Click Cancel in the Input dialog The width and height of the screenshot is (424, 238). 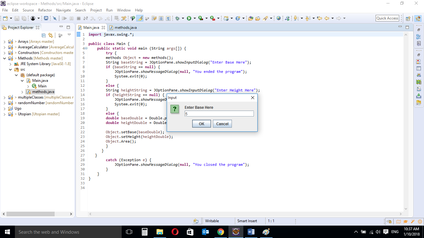click(x=222, y=124)
